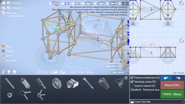
Task: Open the Crash Test Site dropdown
Action: click(x=157, y=102)
